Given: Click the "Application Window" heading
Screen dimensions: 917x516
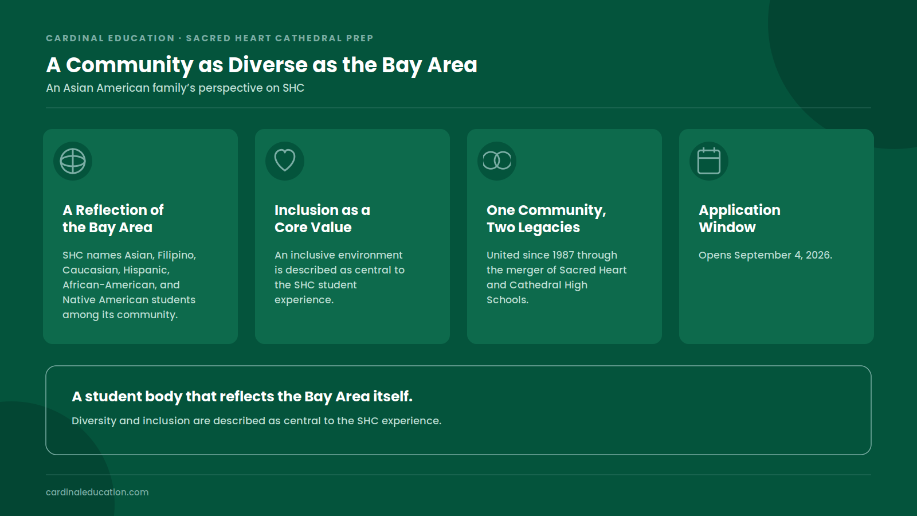Looking at the screenshot, I should point(739,218).
